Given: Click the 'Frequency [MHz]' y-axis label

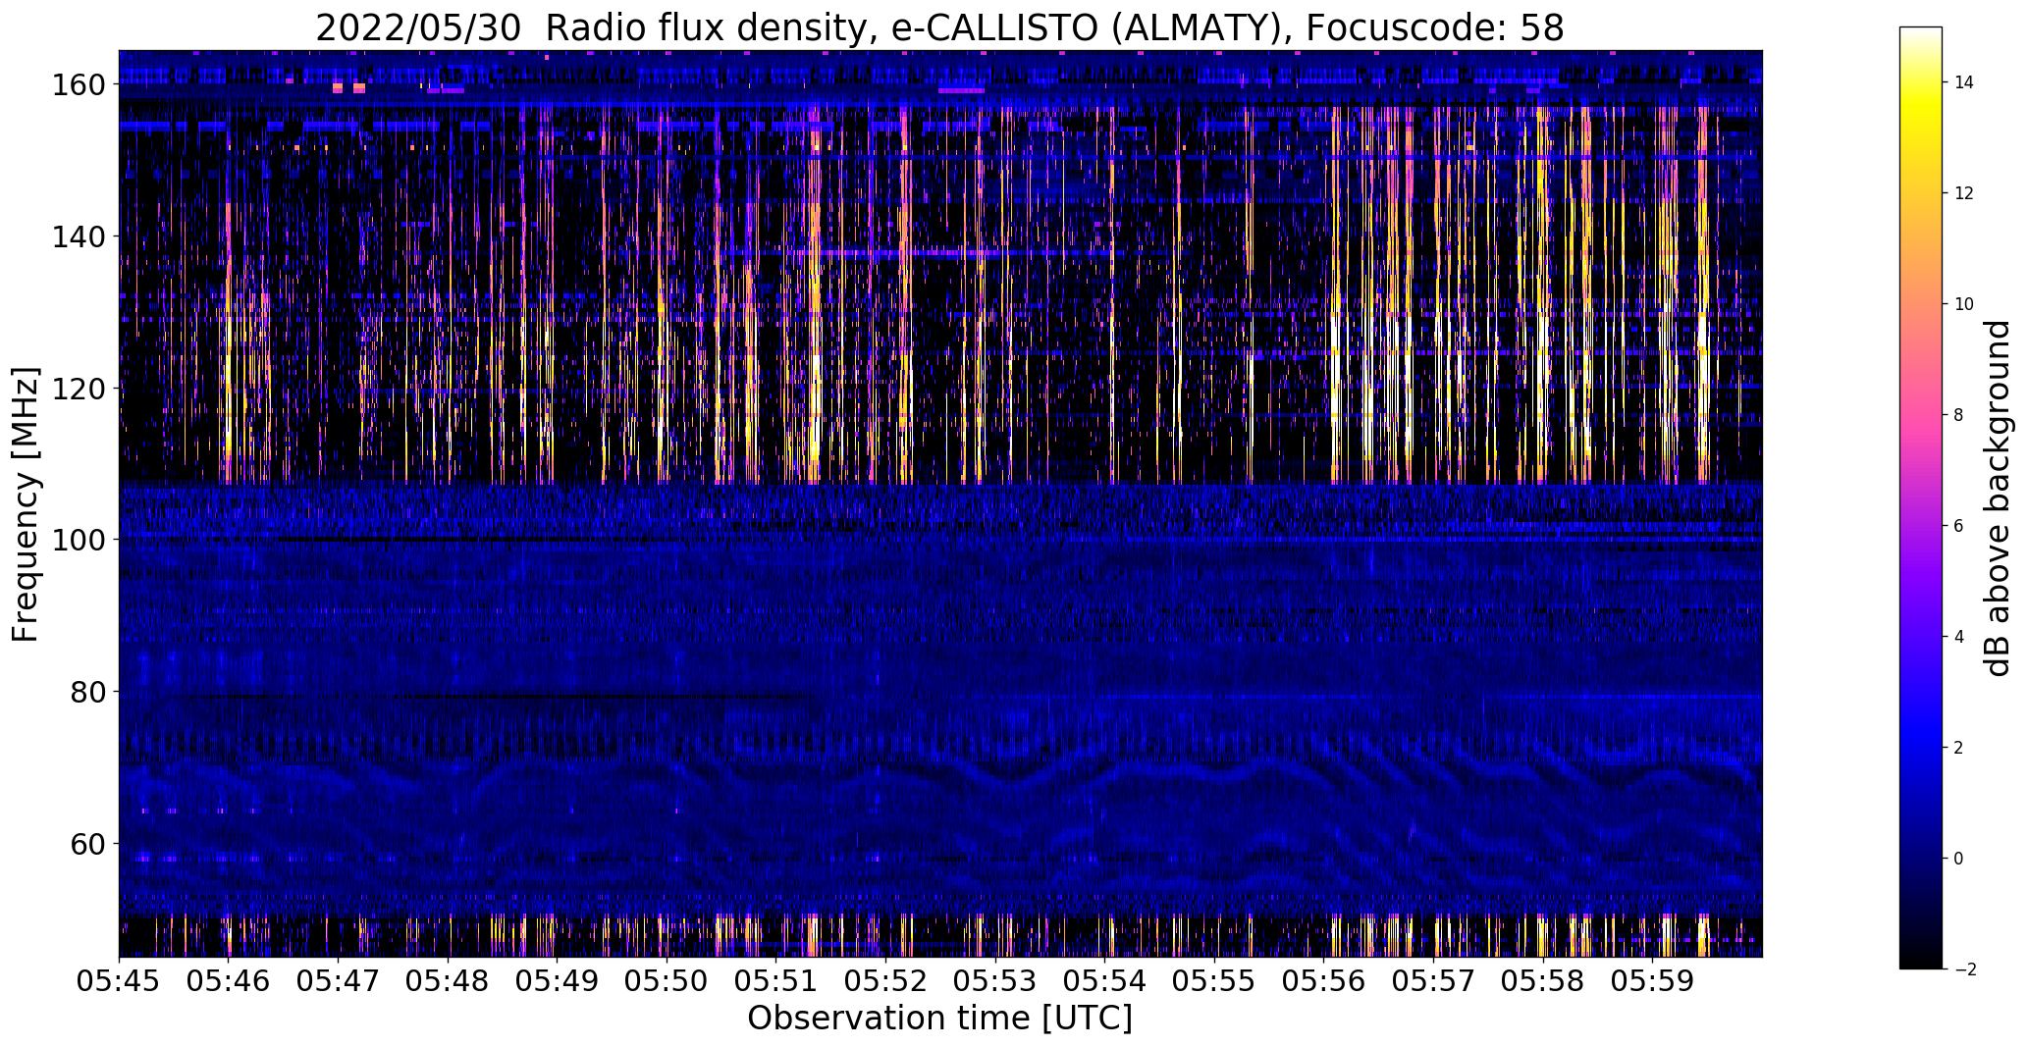Looking at the screenshot, I should tap(27, 504).
